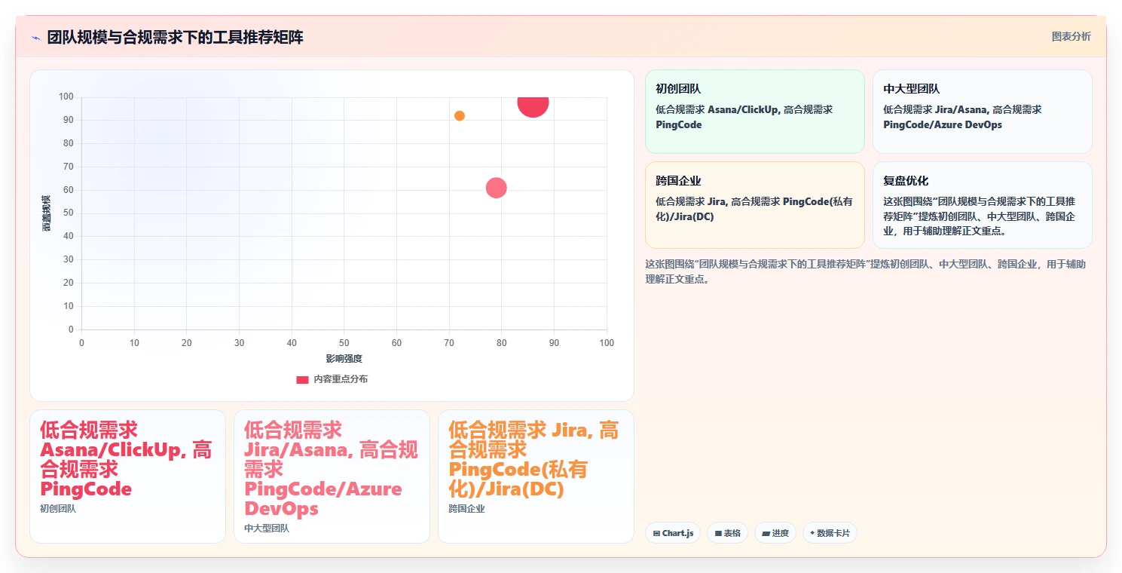Open the 初创团队 green info card
The width and height of the screenshot is (1122, 573).
coord(754,112)
